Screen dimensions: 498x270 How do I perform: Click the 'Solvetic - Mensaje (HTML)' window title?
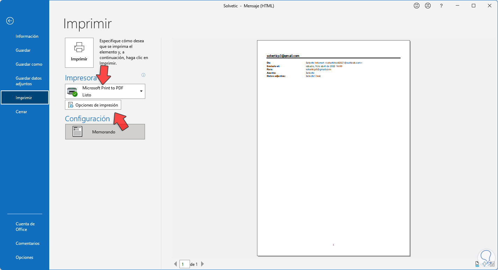coord(249,6)
